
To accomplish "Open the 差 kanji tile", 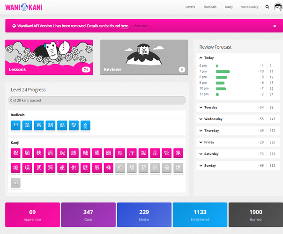I will tap(155, 153).
